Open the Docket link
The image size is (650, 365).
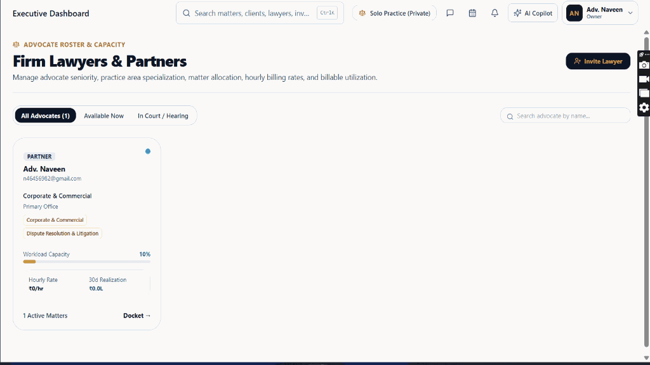pos(137,316)
